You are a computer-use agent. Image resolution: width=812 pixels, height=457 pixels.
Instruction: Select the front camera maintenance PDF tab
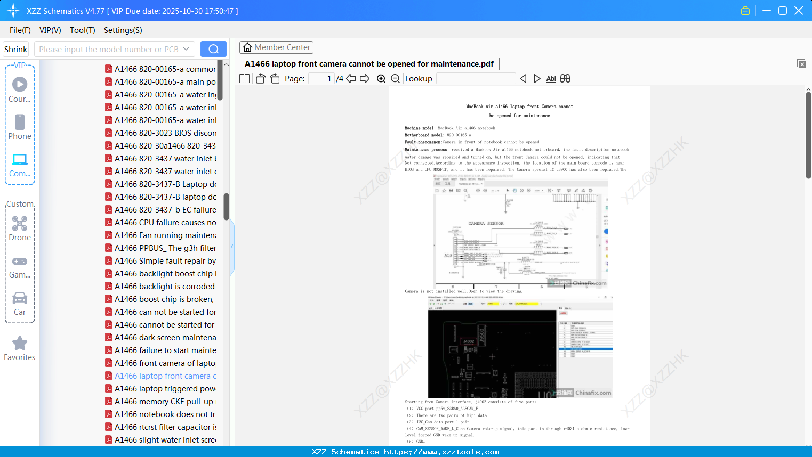coord(369,64)
